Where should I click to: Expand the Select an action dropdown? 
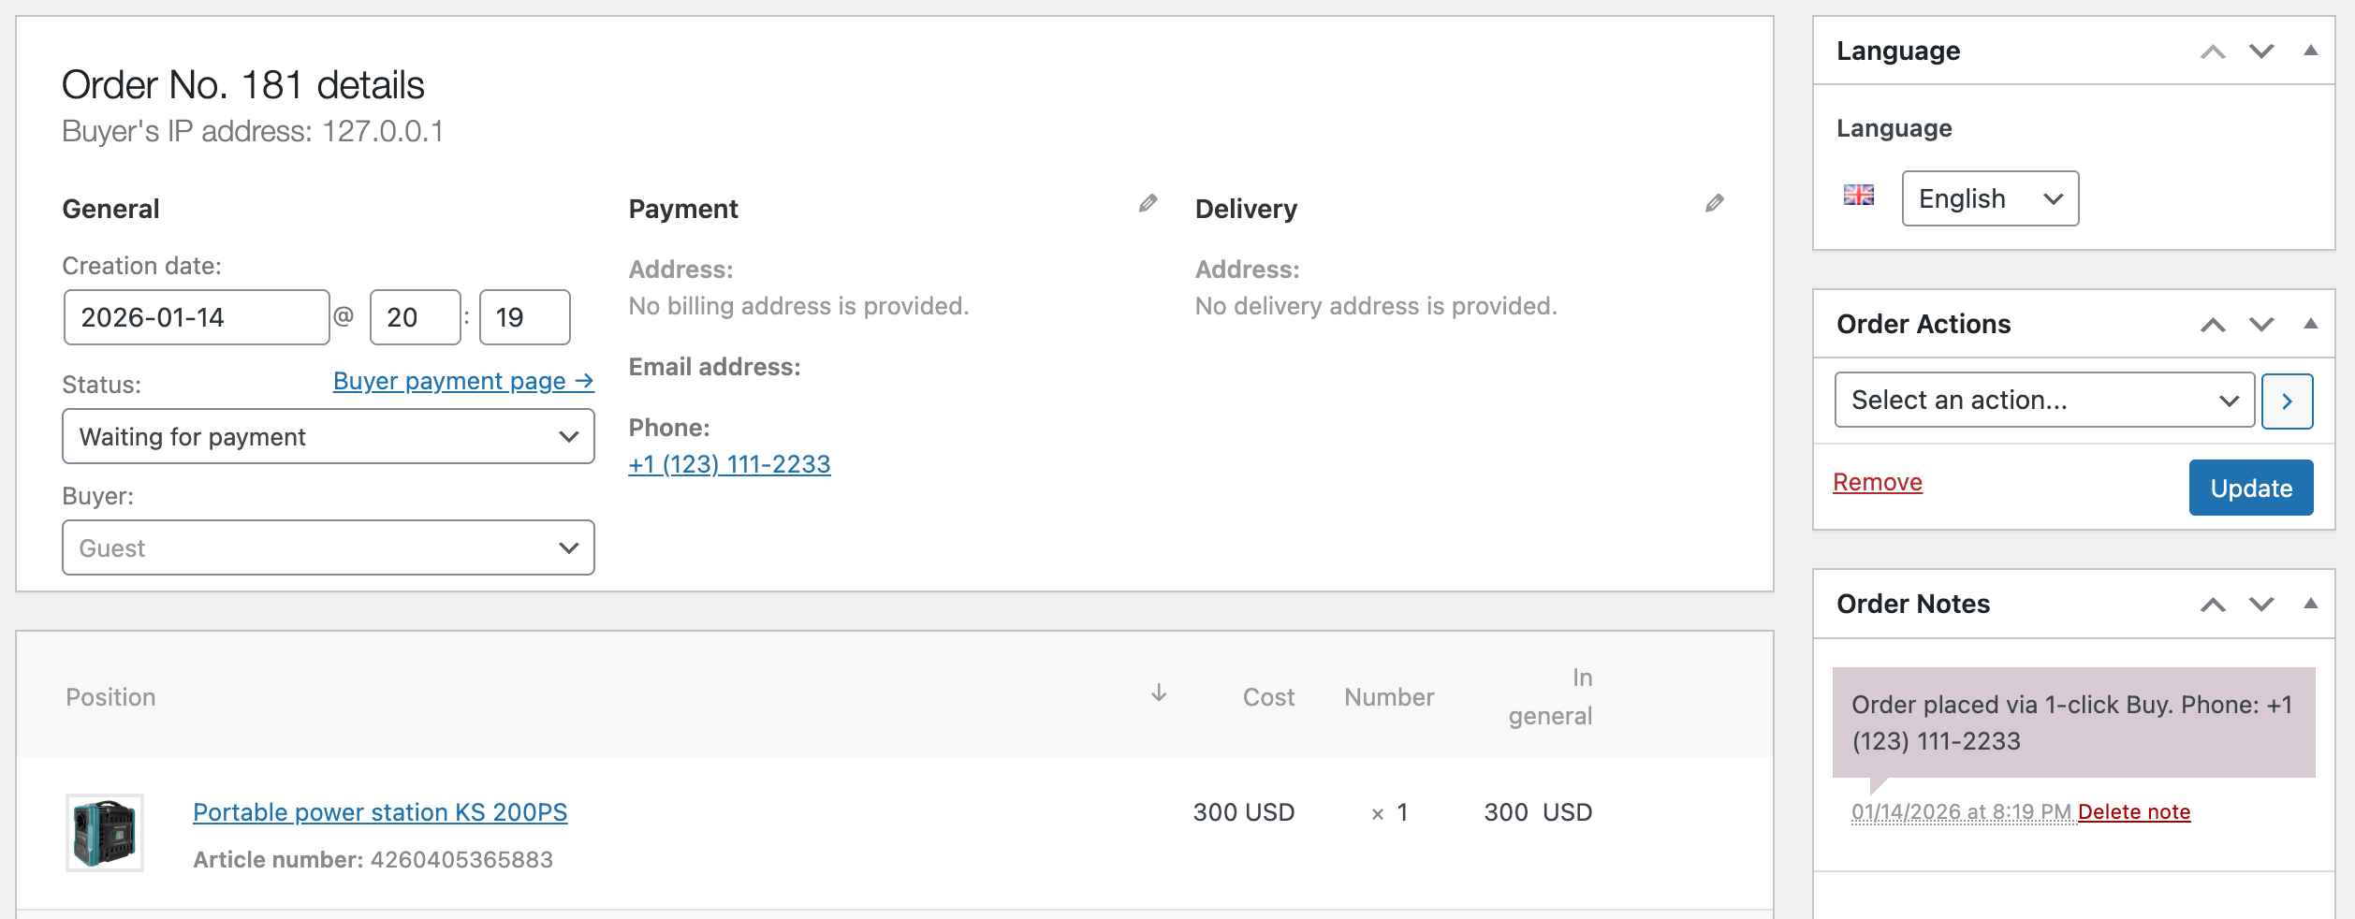coord(2043,401)
